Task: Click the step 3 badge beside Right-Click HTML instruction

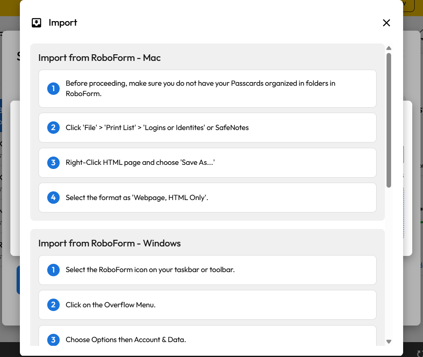Action: 53,162
